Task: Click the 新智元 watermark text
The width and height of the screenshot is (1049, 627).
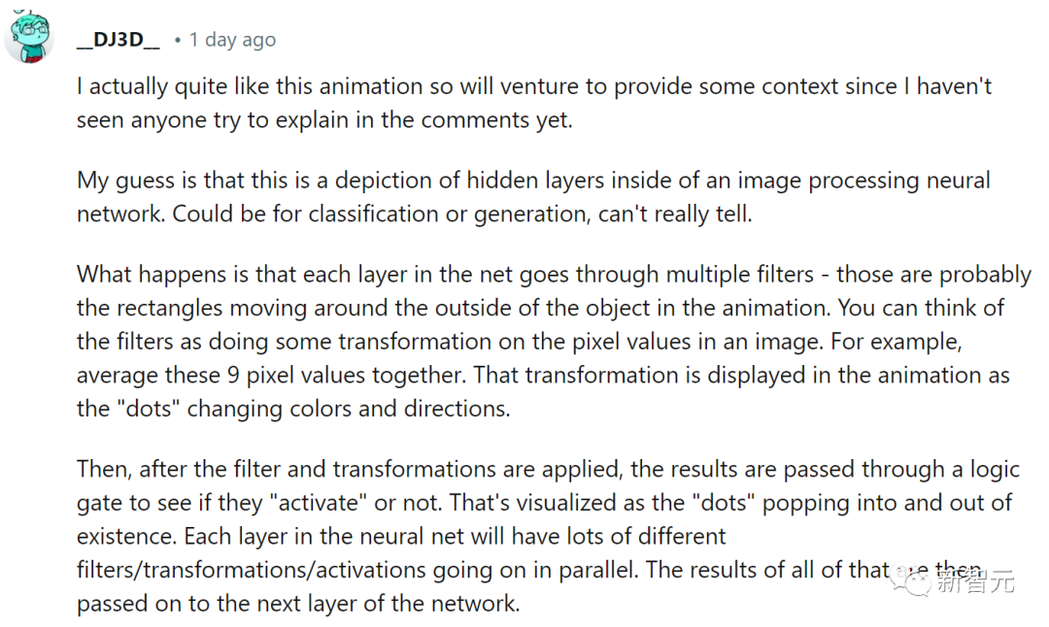Action: (975, 581)
